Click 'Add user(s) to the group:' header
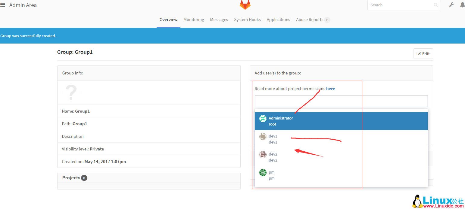Screen dimensions: 465x209 click(x=341, y=73)
